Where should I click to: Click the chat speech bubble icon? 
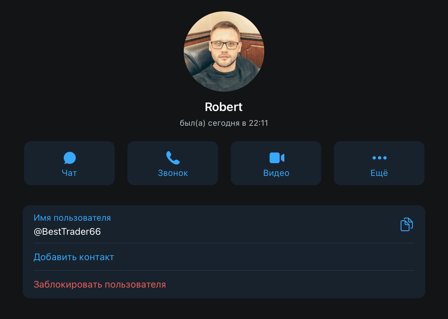pyautogui.click(x=69, y=158)
